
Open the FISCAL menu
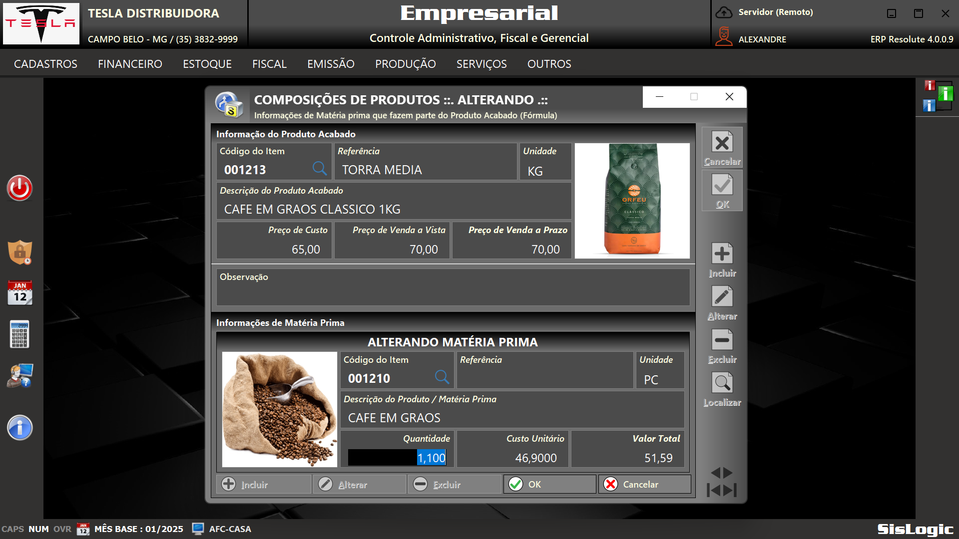269,64
